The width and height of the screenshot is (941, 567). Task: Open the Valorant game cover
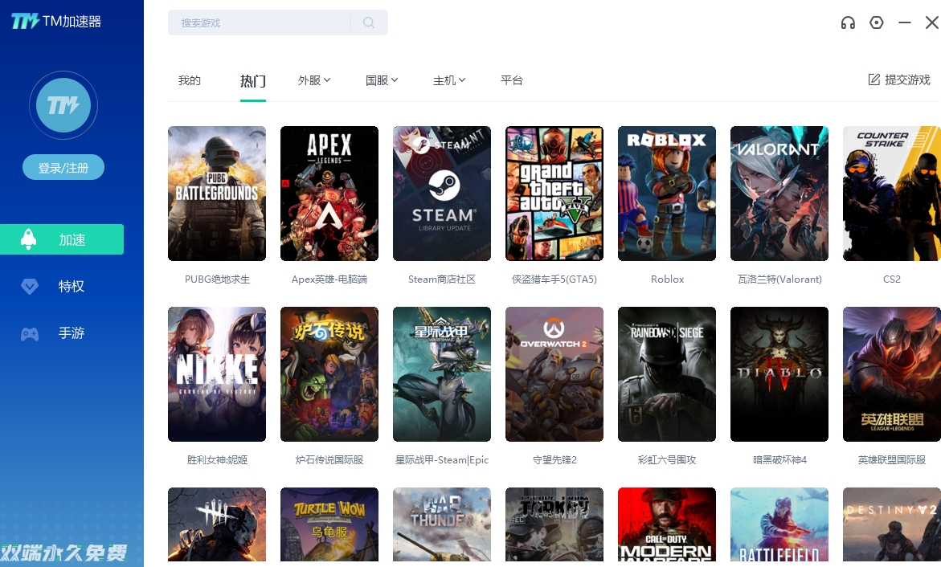779,194
